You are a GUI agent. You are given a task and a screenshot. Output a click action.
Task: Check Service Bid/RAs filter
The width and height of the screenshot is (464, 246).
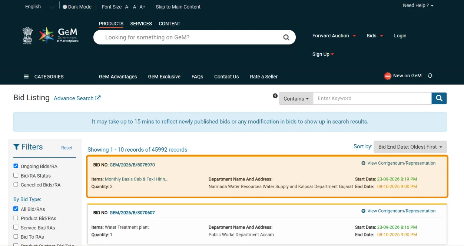pos(16,228)
